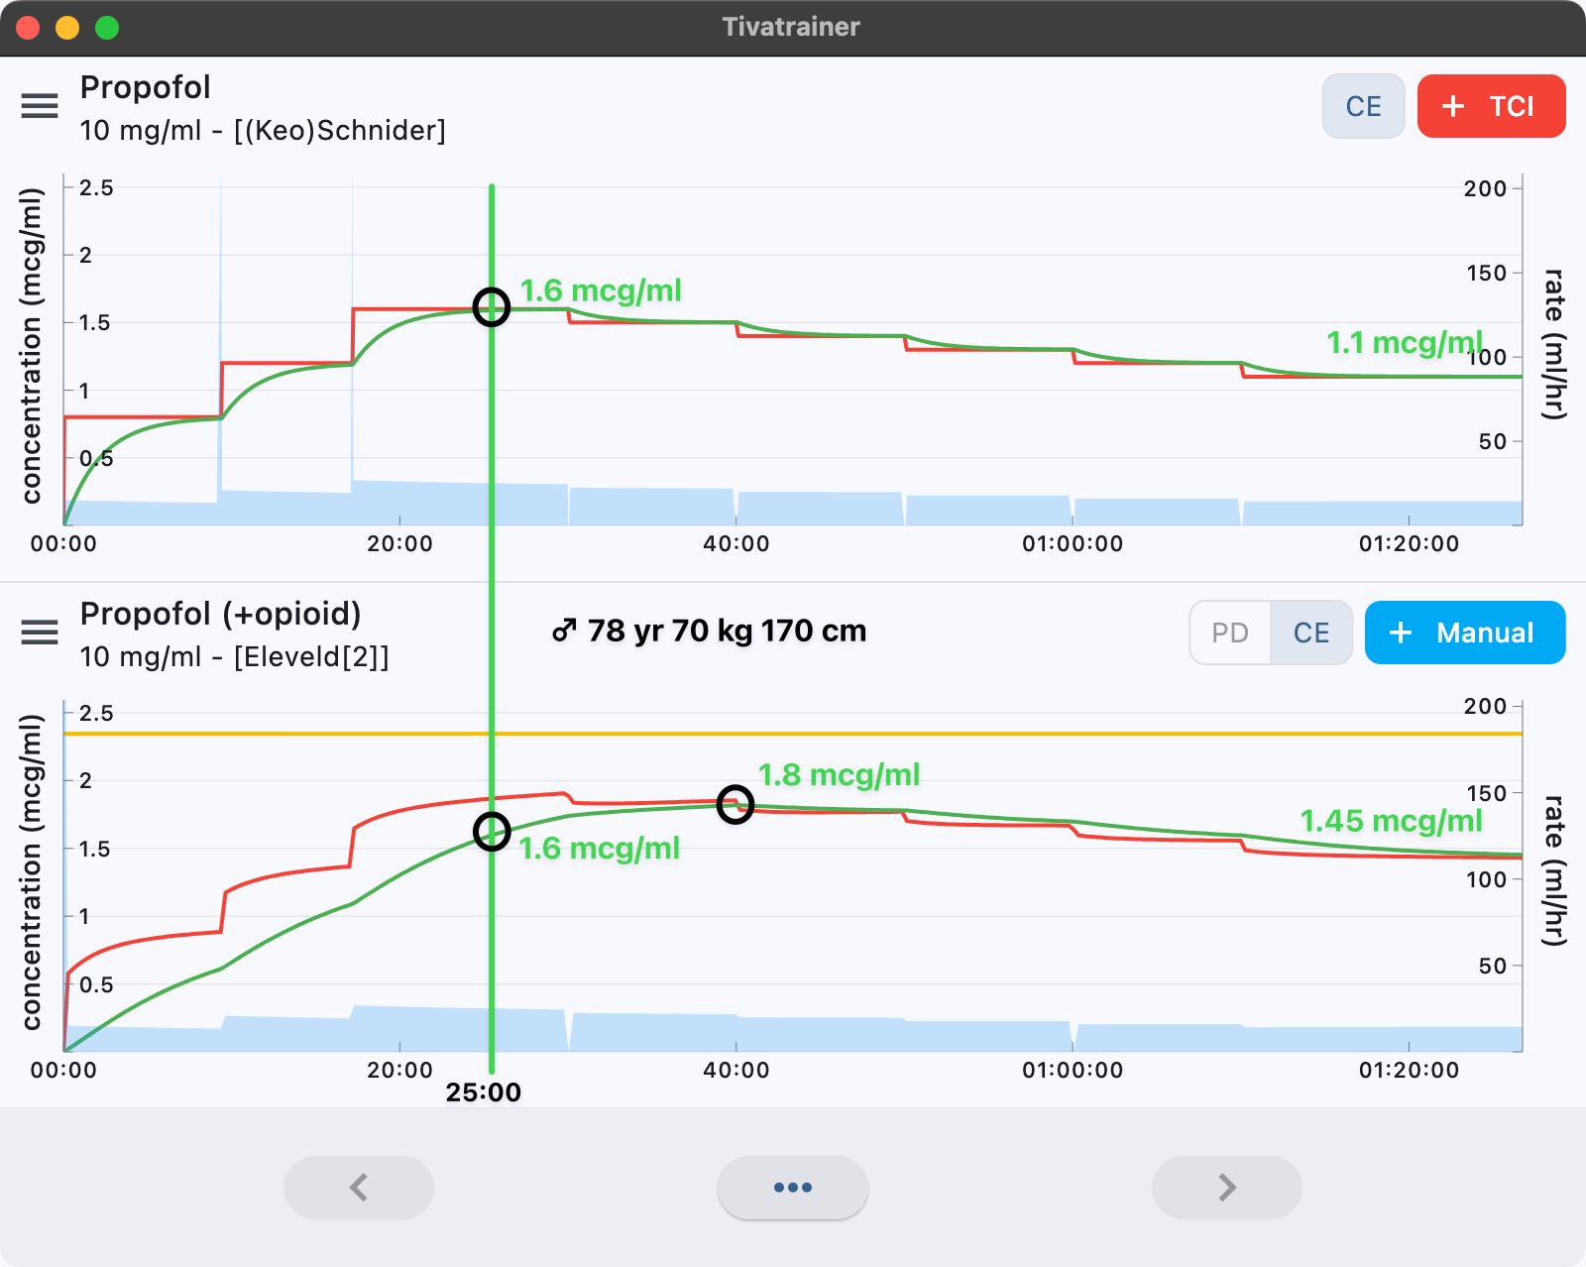Viewport: 1586px width, 1267px height.
Task: Select CE mode in the Eleveld panel
Action: click(1310, 633)
